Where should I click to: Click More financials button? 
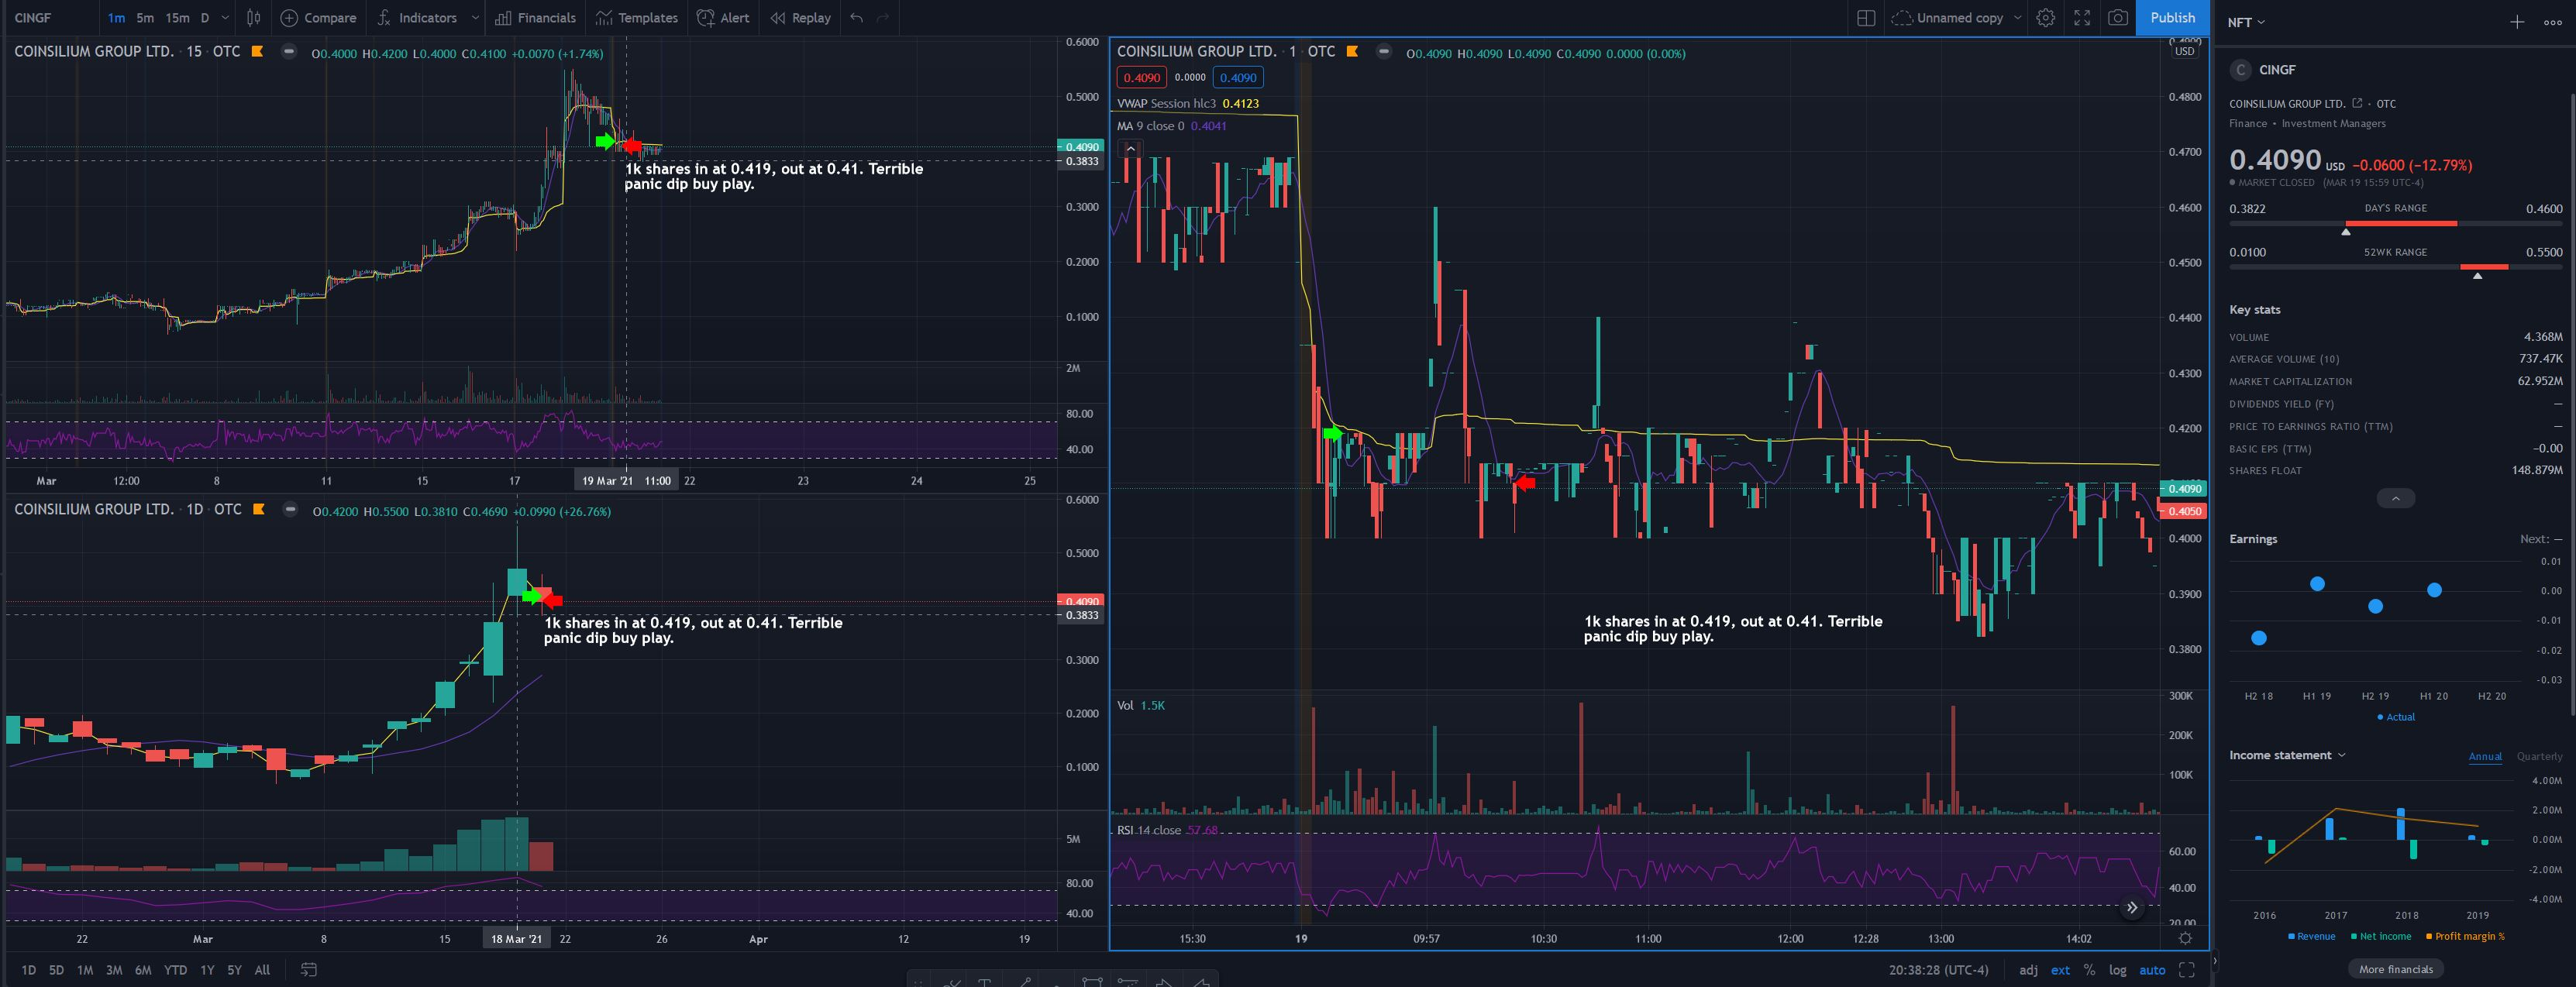click(x=2395, y=968)
